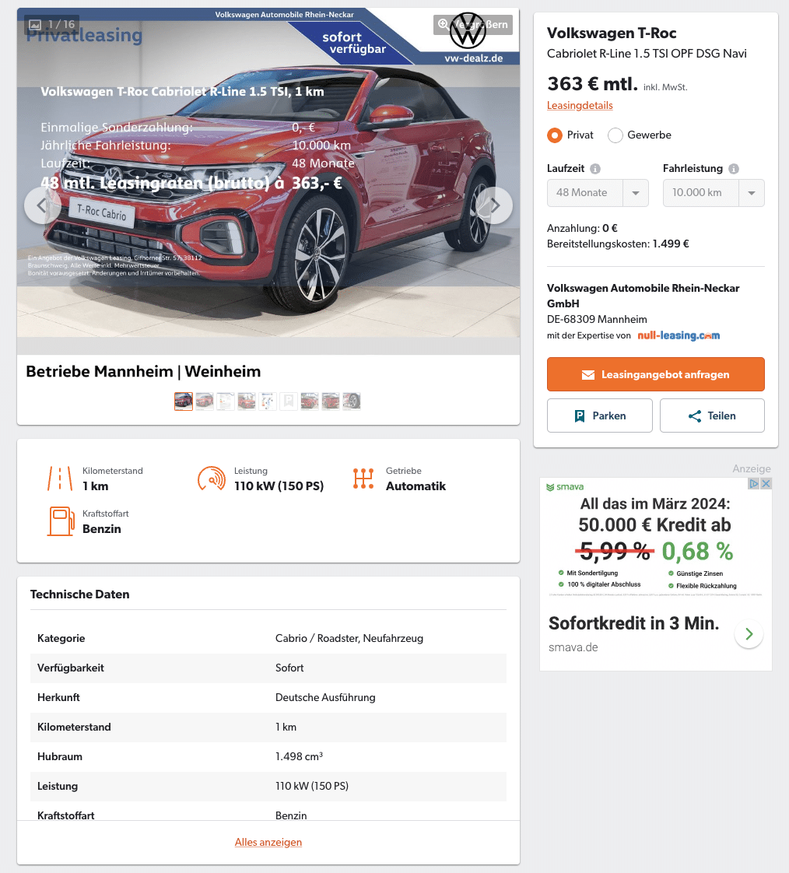Screen dimensions: 789x873
Task: Select the Privat radio button
Action: 555,135
